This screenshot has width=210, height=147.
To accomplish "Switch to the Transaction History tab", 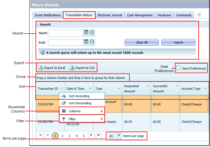I will [x=79, y=15].
